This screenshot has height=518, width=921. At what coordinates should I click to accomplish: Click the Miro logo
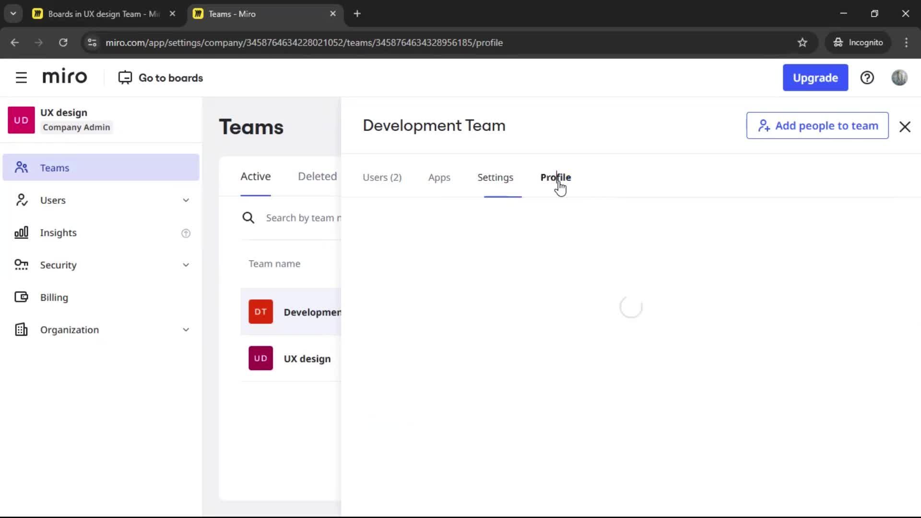pos(65,77)
